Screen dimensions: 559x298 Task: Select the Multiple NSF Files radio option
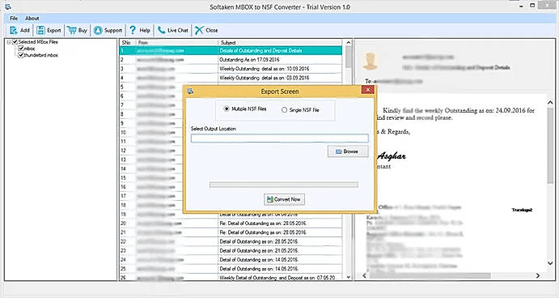click(x=227, y=109)
